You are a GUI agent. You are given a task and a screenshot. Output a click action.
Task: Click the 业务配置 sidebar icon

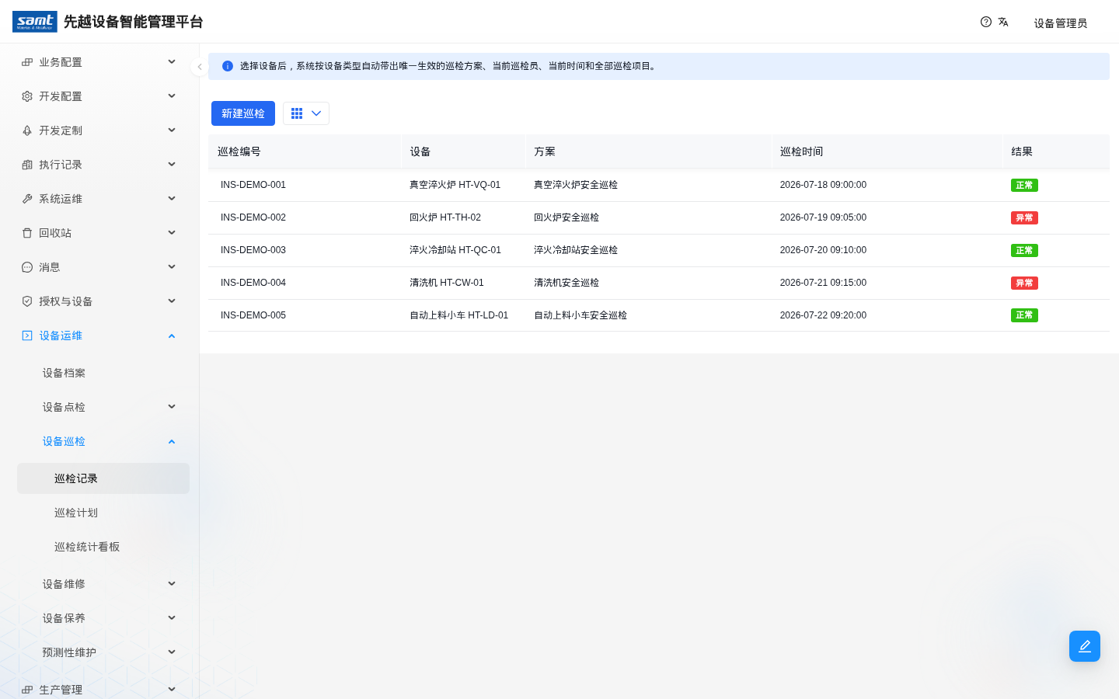tap(27, 62)
